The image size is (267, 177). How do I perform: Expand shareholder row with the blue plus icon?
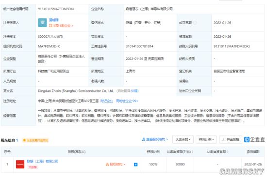(x=136, y=164)
